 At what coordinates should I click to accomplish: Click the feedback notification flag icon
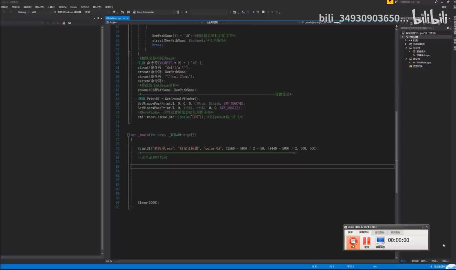click(x=390, y=2)
